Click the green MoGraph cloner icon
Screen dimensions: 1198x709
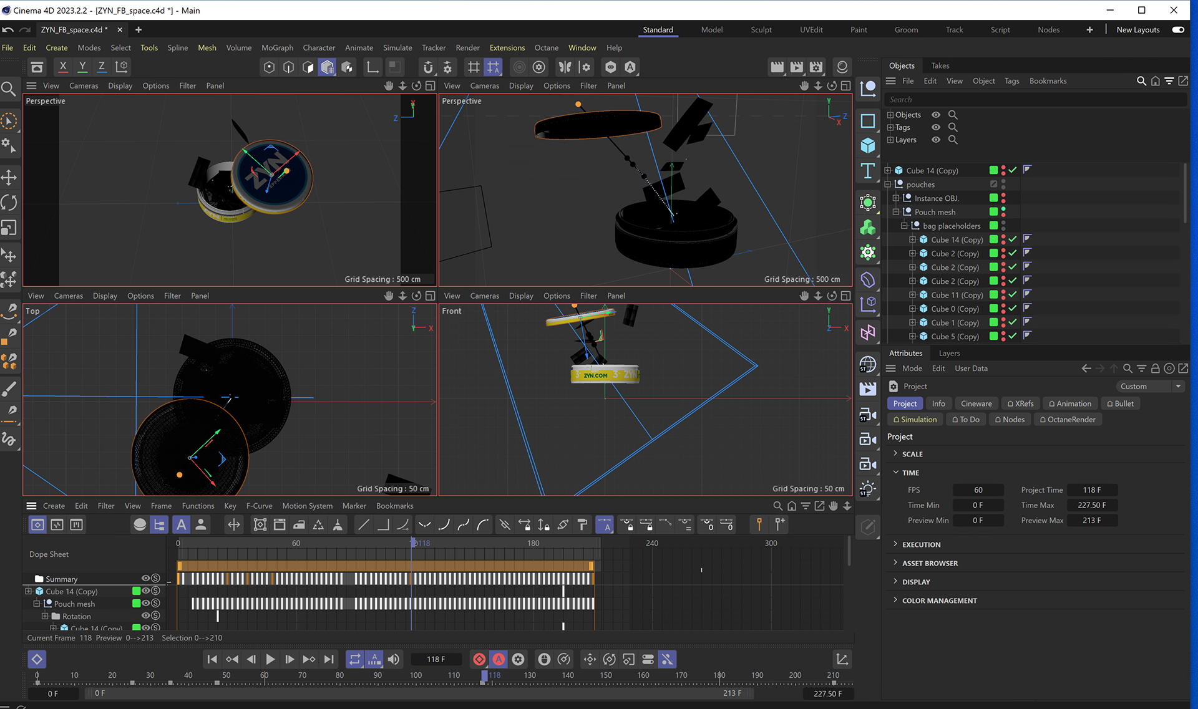click(867, 227)
